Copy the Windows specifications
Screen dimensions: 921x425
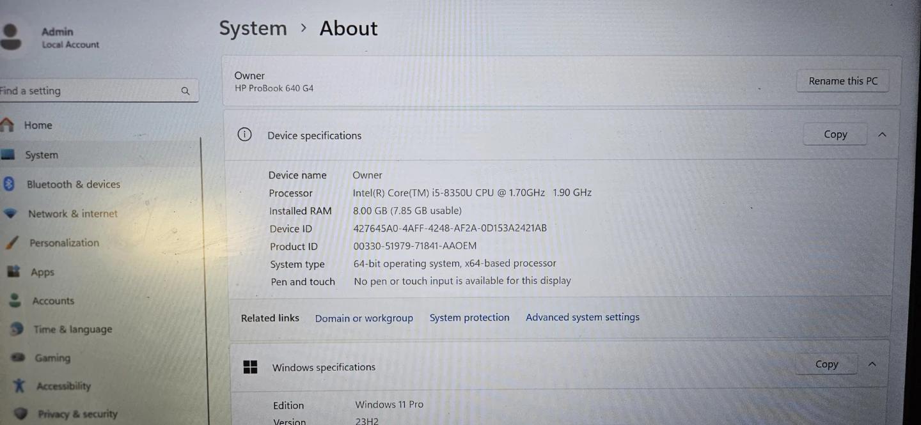click(x=826, y=364)
